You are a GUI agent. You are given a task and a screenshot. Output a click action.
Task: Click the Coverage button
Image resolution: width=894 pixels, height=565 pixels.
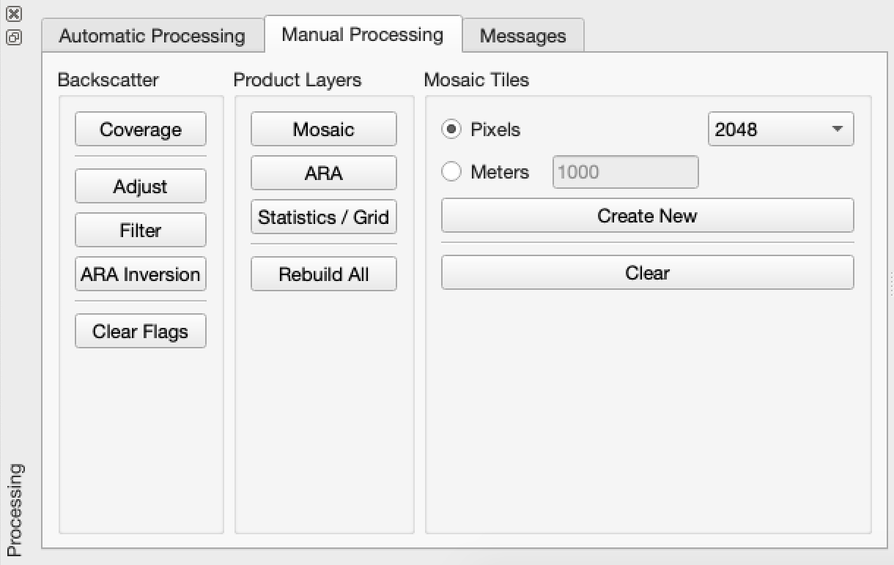[x=141, y=130]
